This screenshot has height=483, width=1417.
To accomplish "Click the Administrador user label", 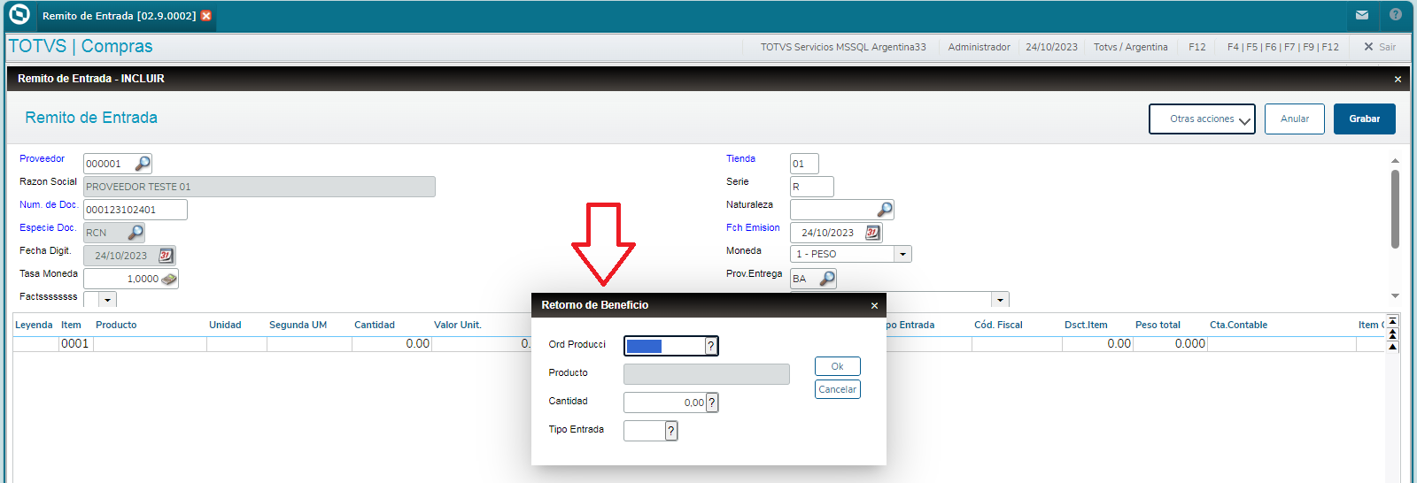I will click(979, 47).
